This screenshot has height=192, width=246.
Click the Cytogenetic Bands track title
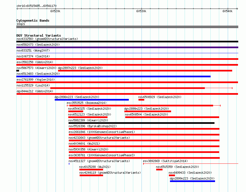tap(33, 21)
